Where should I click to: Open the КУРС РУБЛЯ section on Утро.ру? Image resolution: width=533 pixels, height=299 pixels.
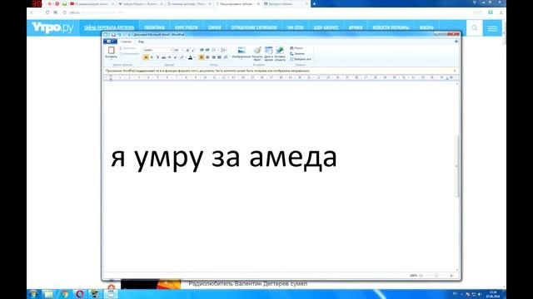pyautogui.click(x=187, y=27)
